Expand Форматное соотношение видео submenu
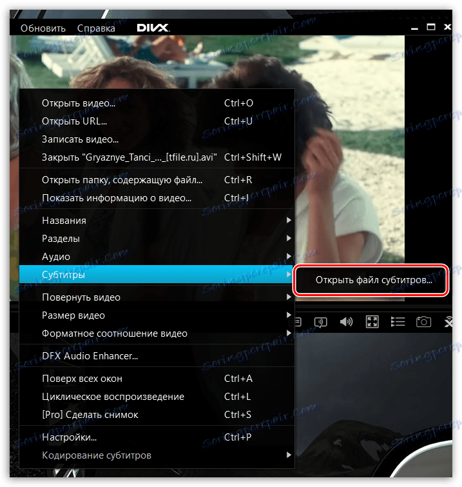The width and height of the screenshot is (462, 487). click(157, 333)
